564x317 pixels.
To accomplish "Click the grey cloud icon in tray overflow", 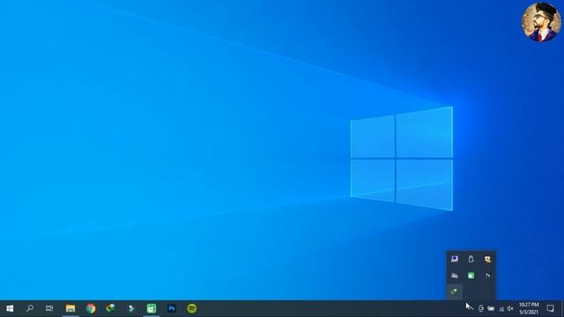I will (455, 276).
